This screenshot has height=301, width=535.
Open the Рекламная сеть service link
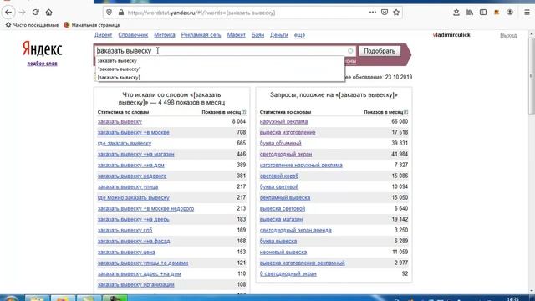(x=201, y=35)
